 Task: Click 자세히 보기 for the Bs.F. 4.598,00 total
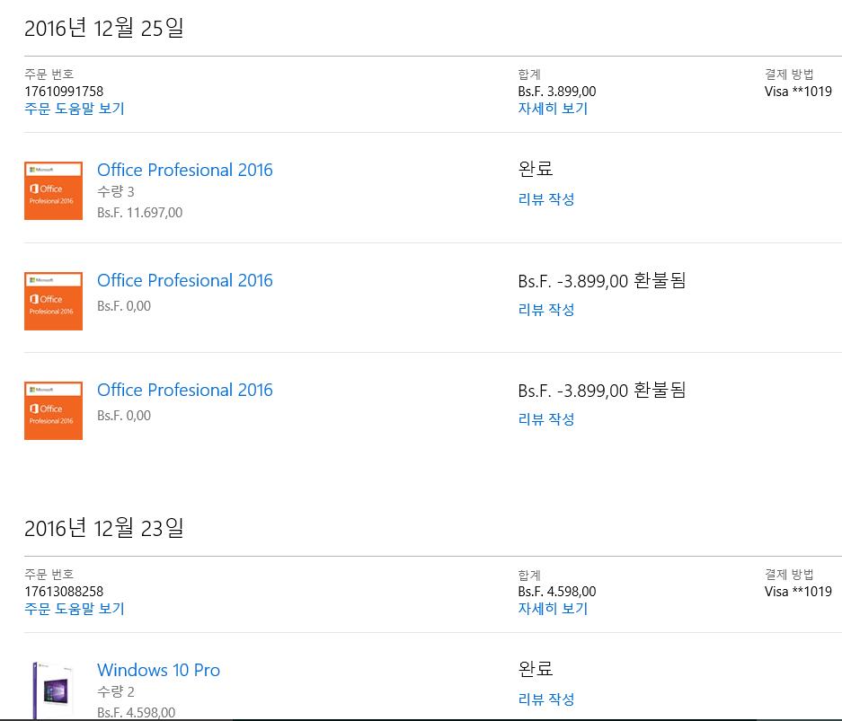pos(553,609)
